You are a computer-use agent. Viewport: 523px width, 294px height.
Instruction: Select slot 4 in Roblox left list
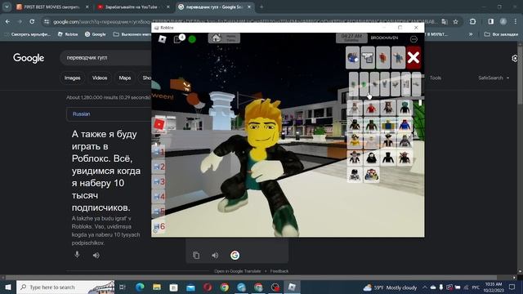159,197
